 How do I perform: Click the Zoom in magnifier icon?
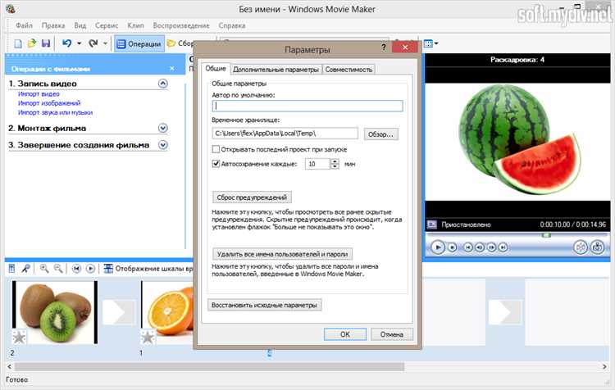coord(44,269)
